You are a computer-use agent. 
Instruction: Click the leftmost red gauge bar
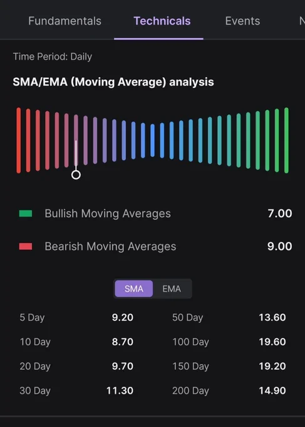click(18, 140)
